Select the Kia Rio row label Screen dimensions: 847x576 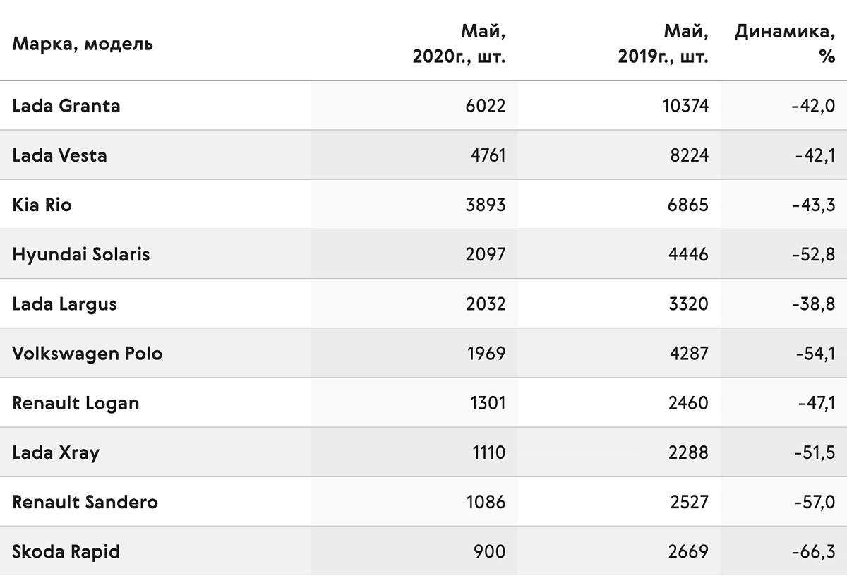(x=42, y=205)
